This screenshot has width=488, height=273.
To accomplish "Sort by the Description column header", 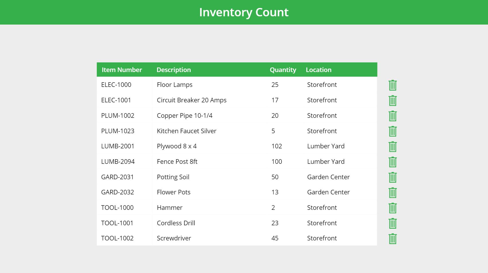I will (x=174, y=70).
